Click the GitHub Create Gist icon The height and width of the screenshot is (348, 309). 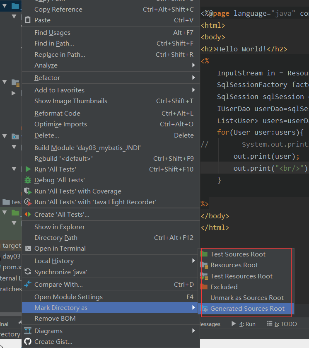tap(28, 341)
